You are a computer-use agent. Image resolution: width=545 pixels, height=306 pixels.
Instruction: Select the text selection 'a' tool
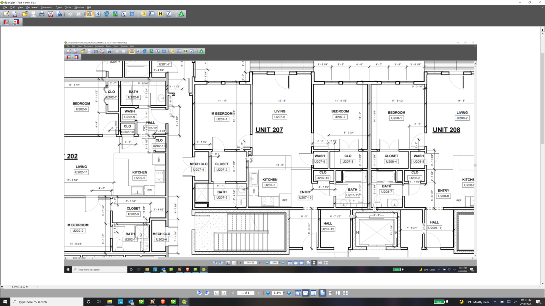point(98,14)
